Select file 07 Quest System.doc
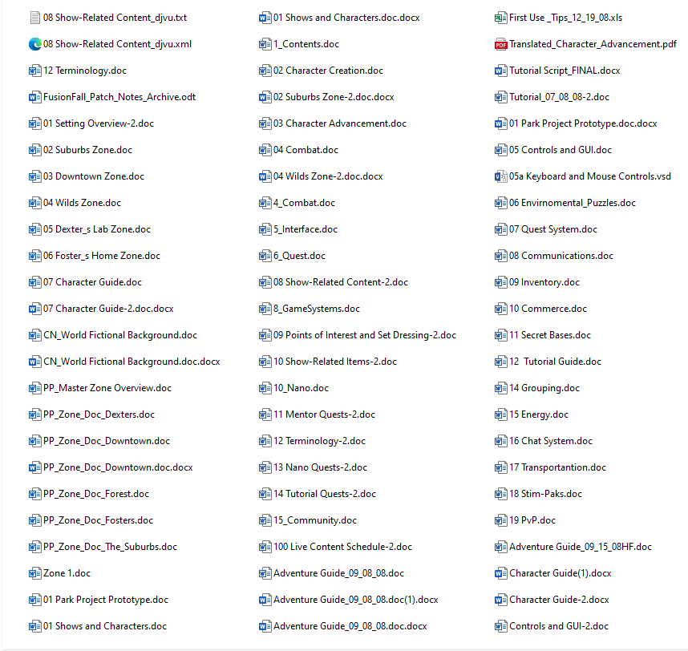Image resolution: width=688 pixels, height=651 pixels. tap(546, 229)
